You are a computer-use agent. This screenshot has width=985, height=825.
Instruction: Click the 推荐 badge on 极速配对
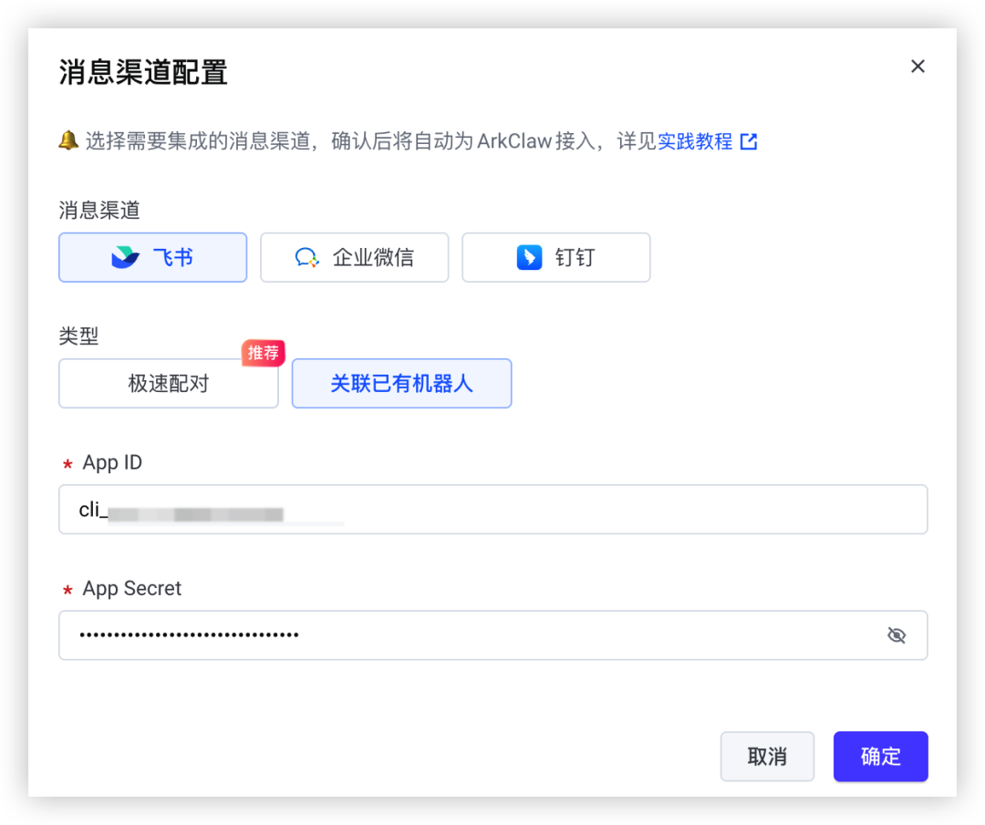point(264,353)
